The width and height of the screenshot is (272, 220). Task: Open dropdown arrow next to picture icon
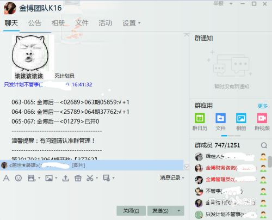[x=56, y=178]
